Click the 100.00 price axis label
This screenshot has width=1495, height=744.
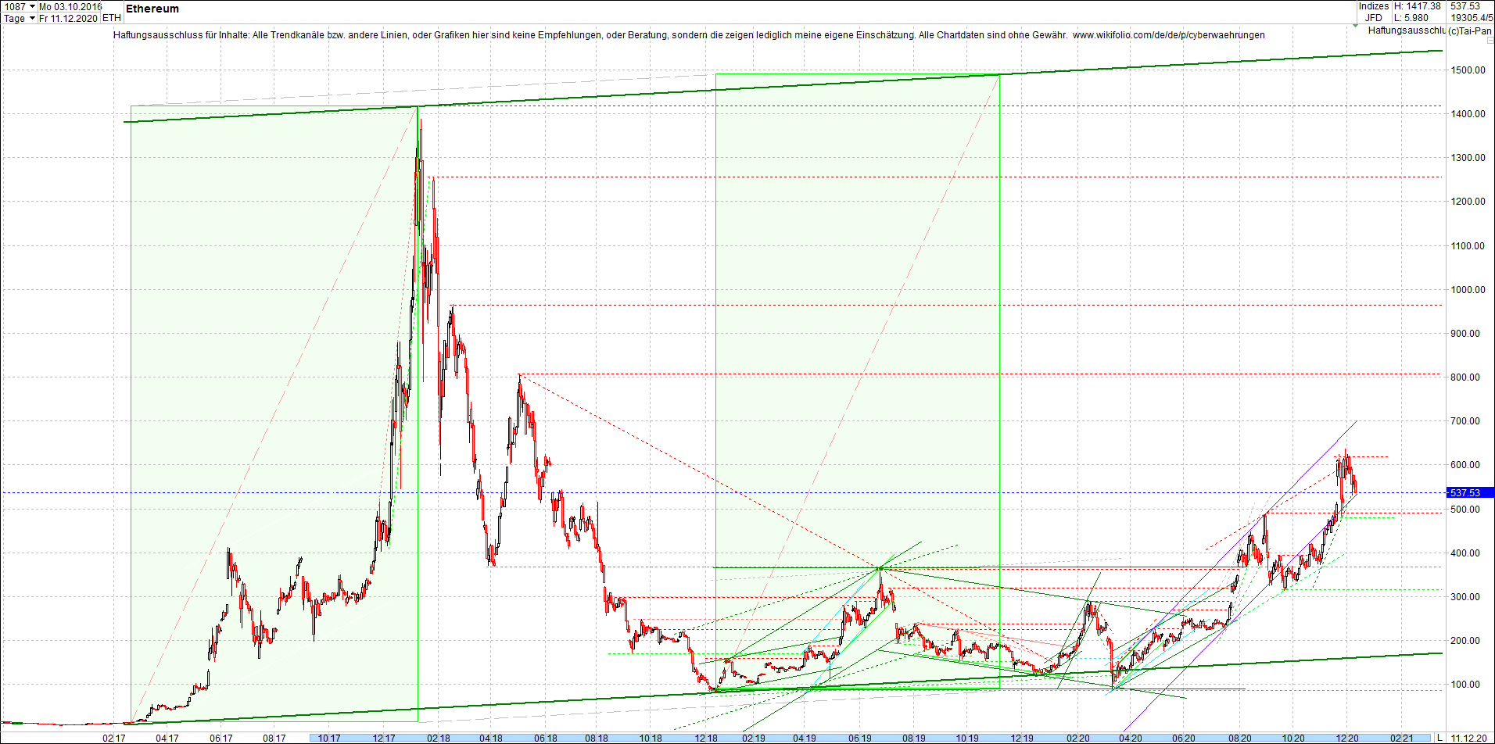pos(1466,685)
